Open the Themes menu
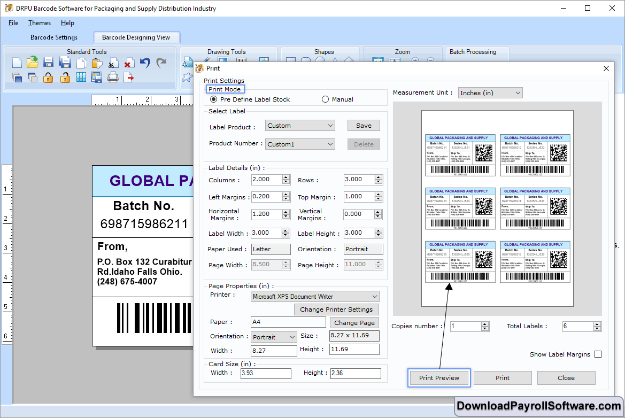 click(40, 23)
